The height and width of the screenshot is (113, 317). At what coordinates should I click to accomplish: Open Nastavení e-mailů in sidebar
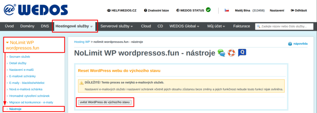tap(21, 70)
